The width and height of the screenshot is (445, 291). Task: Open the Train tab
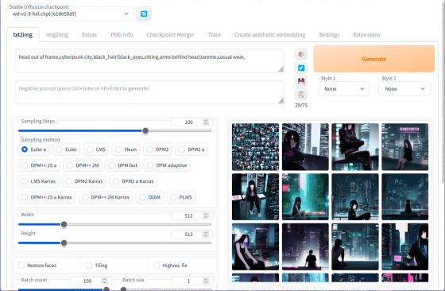pyautogui.click(x=215, y=35)
